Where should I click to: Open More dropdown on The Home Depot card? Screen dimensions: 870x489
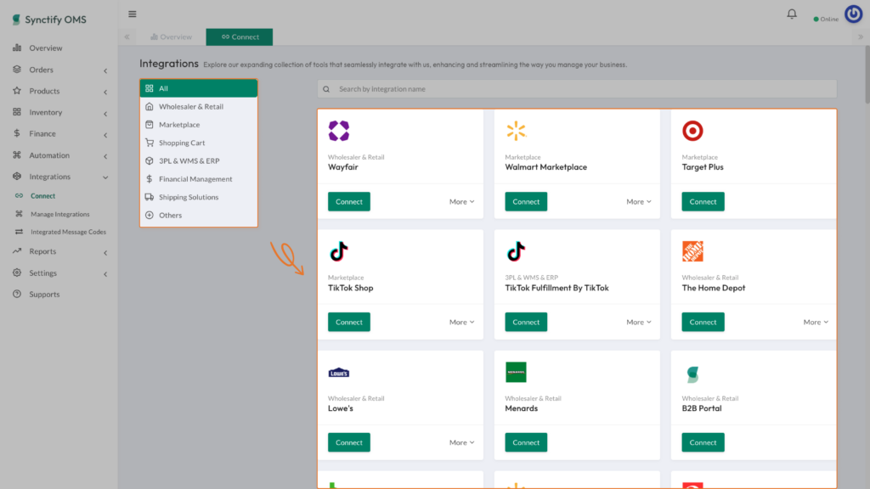(x=816, y=322)
